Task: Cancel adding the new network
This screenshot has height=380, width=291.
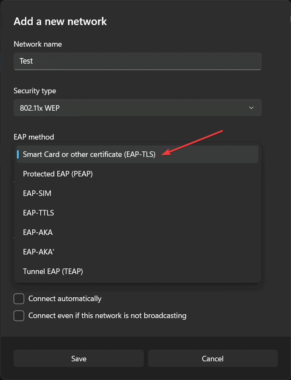Action: (x=213, y=358)
